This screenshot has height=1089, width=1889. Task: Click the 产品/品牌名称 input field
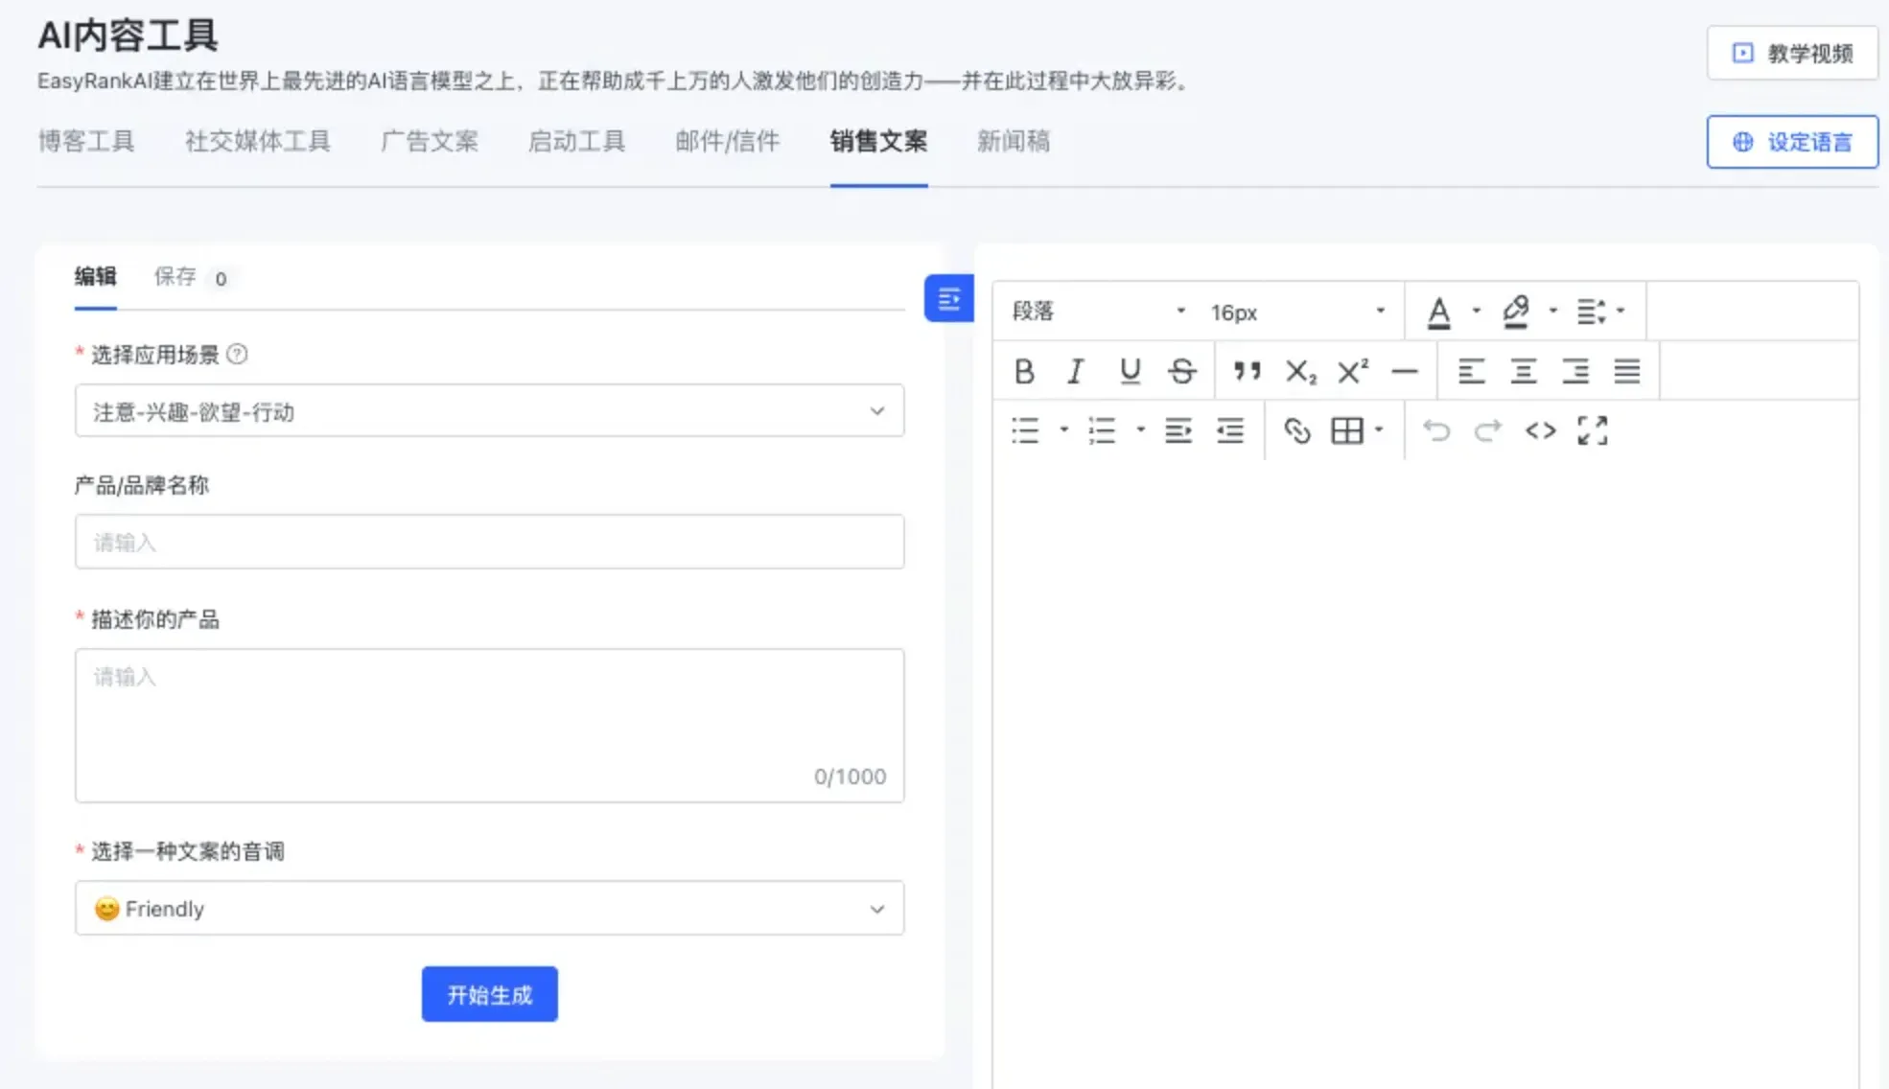tap(489, 543)
